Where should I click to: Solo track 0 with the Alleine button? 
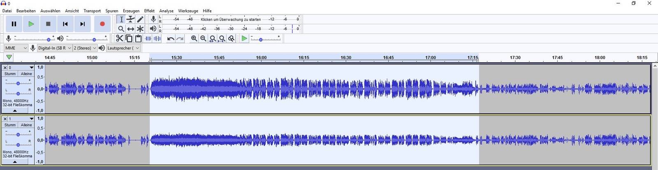tap(26, 74)
